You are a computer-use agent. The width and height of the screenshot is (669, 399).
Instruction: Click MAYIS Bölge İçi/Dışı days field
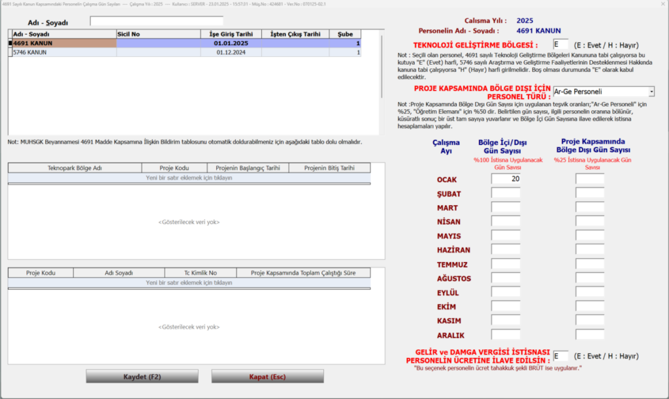[x=506, y=235]
